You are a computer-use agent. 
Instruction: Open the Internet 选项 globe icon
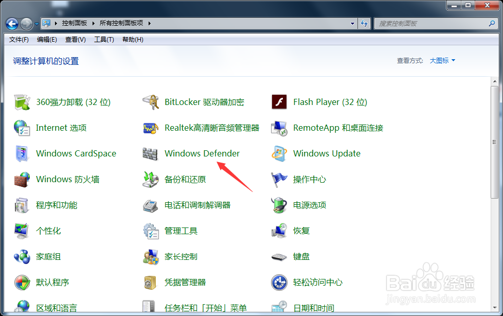[x=22, y=128]
